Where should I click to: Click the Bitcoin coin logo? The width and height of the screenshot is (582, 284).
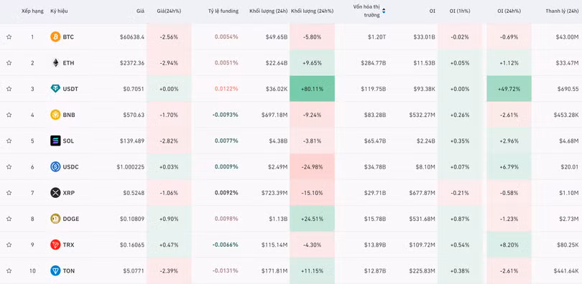(55, 37)
